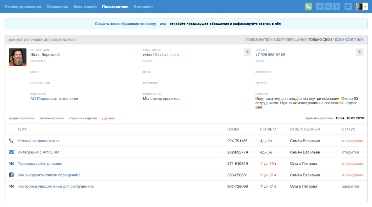372x207 pixels.
Task: Click 'Создать новое обращение по звонку' link
Action: 125,24
